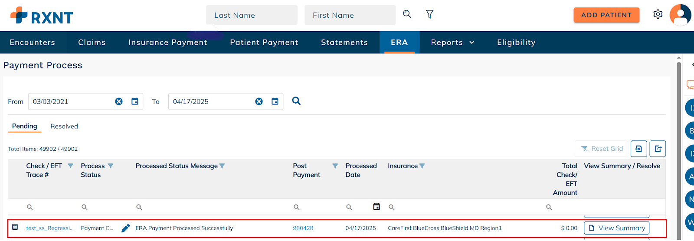
Task: Expand row details for test_ss_Regressi
Action: point(15,227)
